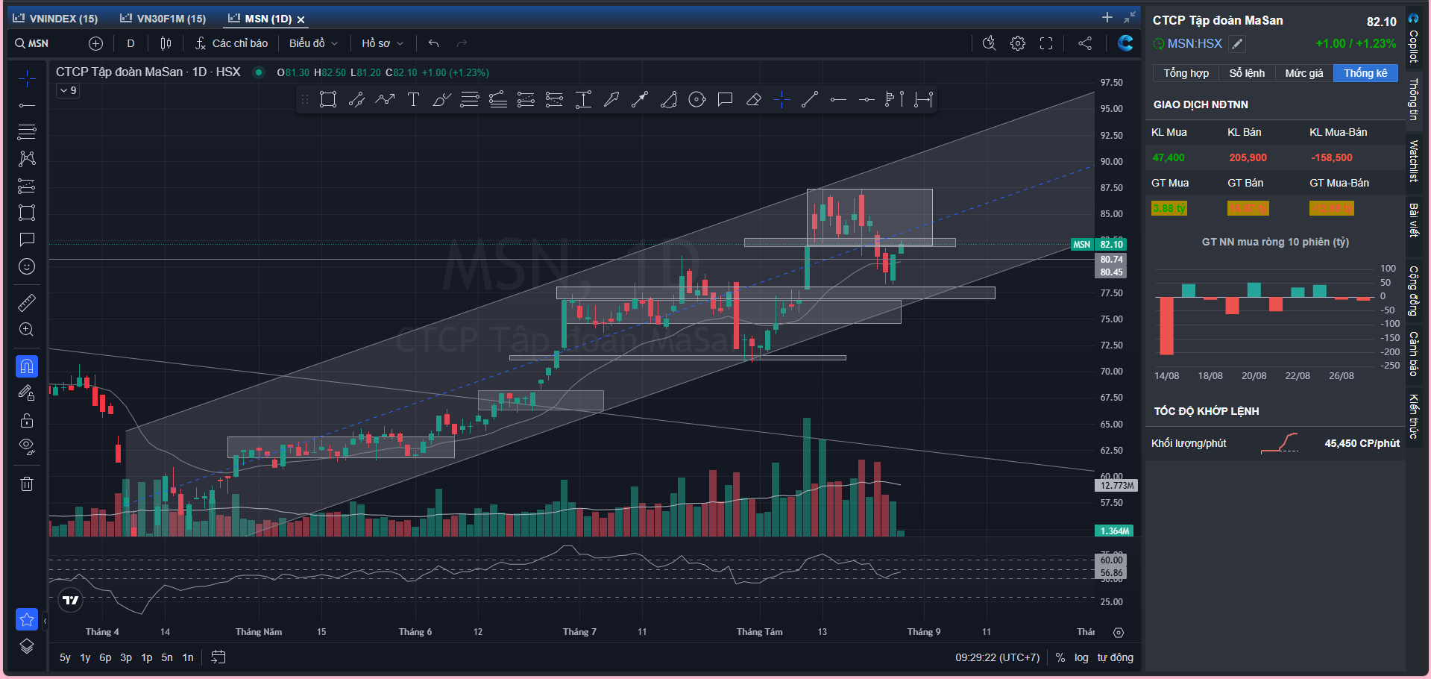Toggle lock all drawings
This screenshot has width=1431, height=679.
27,420
